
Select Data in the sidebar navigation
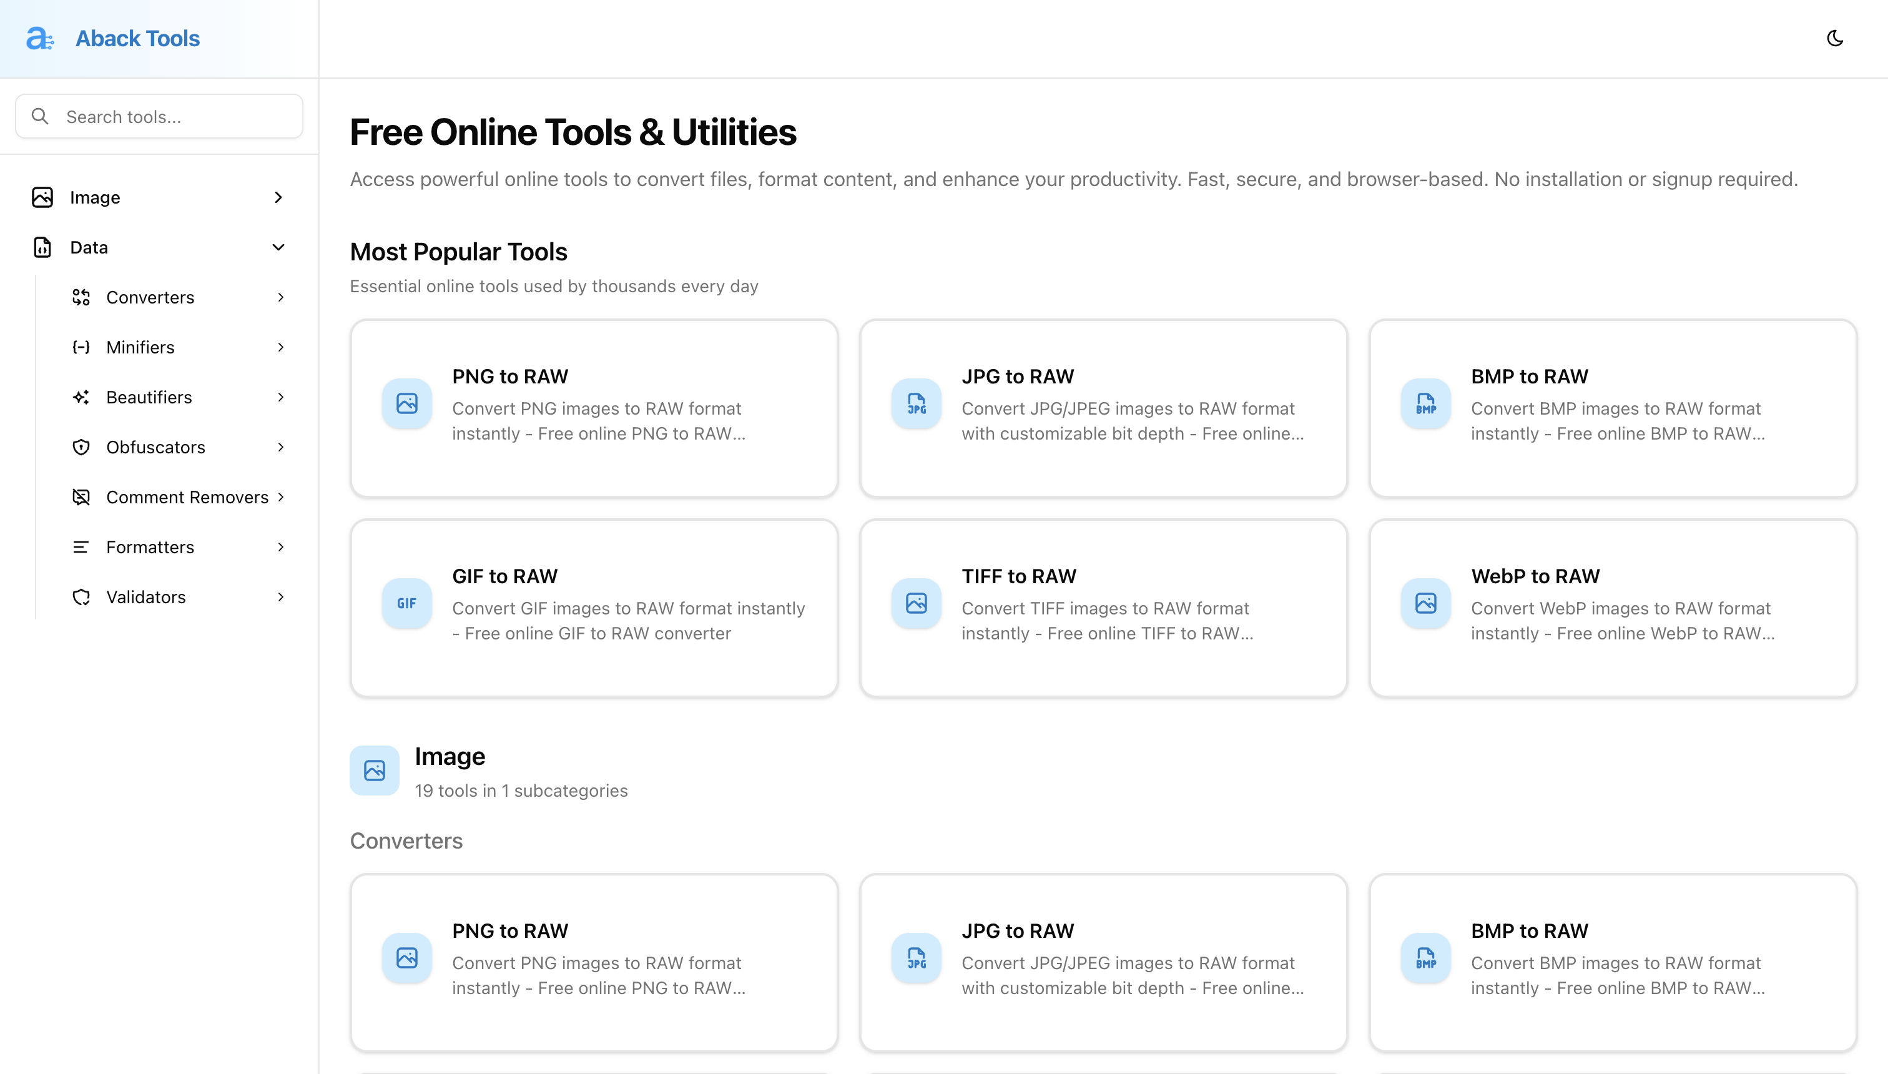click(x=89, y=247)
